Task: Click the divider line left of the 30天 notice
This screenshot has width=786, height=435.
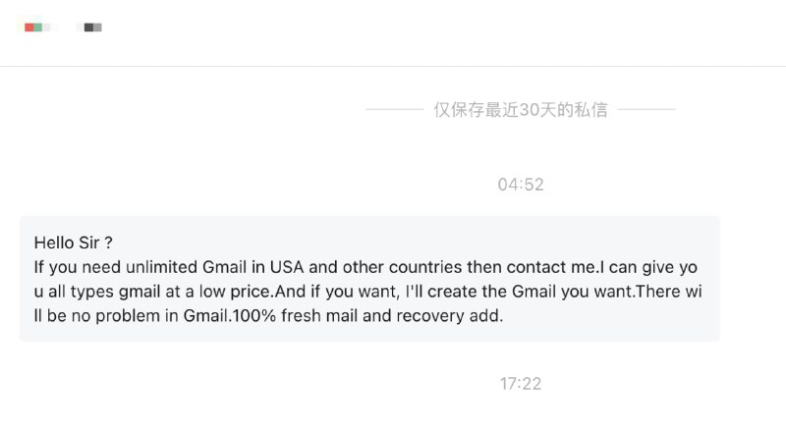Action: 394,110
